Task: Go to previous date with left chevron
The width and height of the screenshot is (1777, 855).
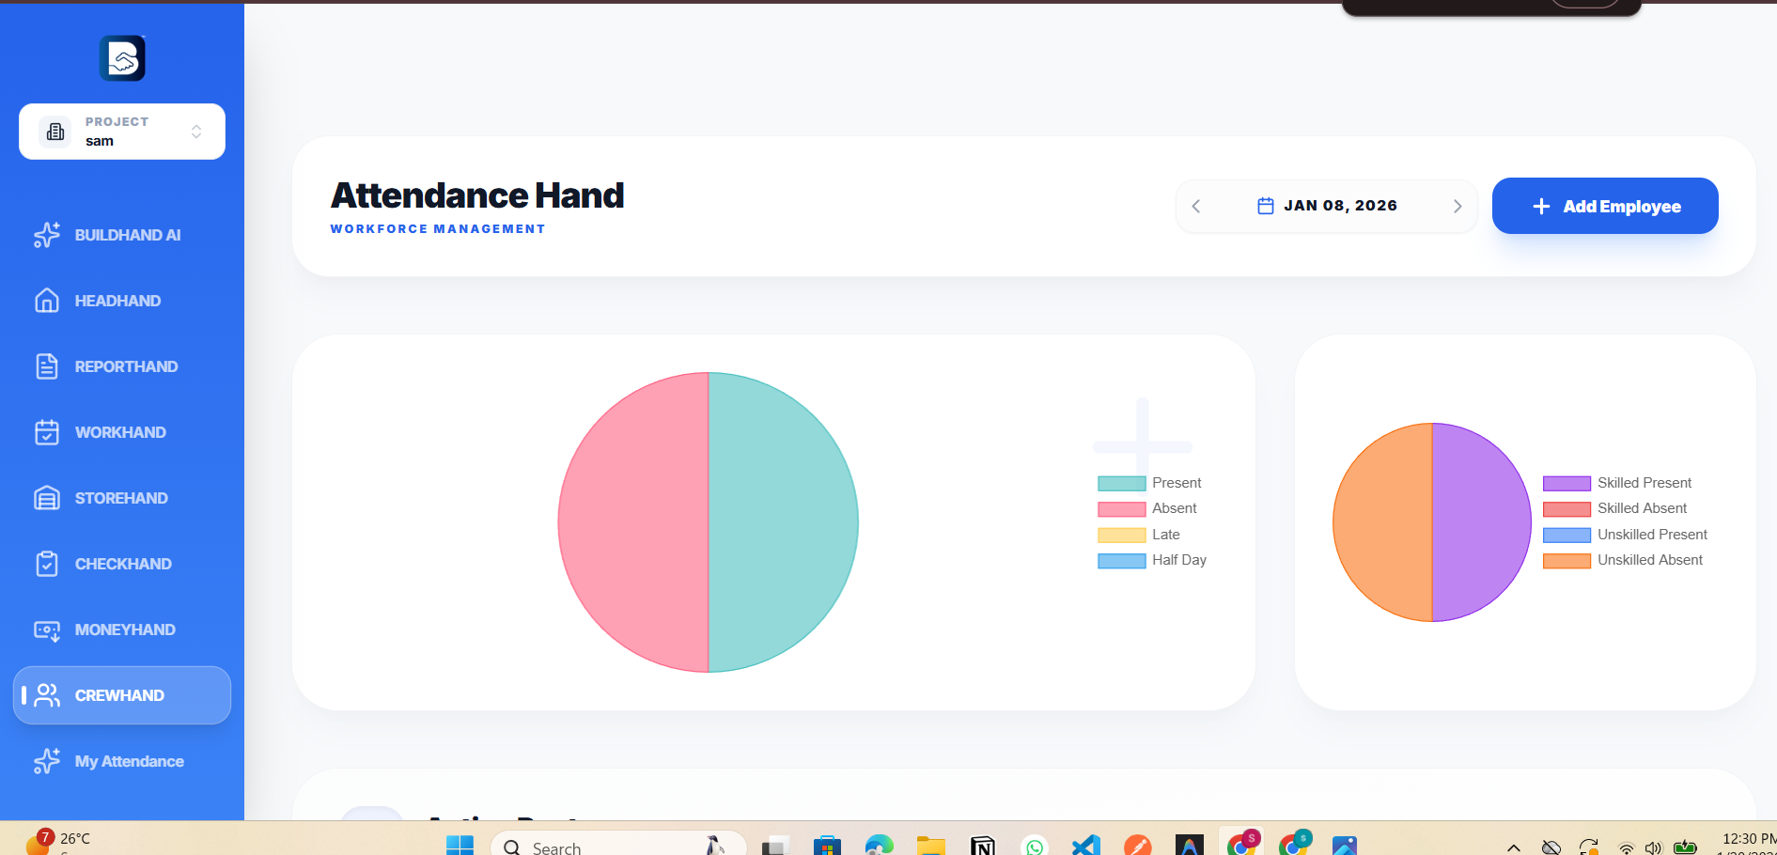Action: [1196, 206]
